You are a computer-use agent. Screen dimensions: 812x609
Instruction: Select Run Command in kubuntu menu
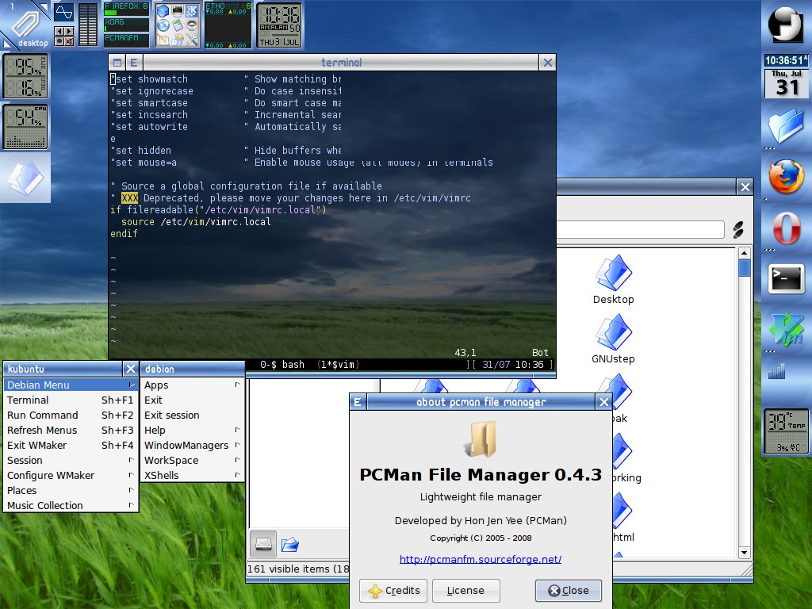pos(71,415)
